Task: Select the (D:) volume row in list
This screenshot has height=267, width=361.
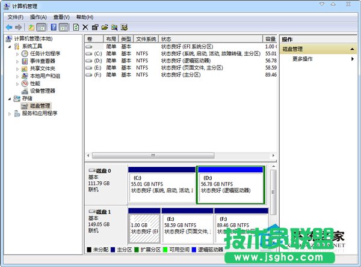Action: pos(180,61)
